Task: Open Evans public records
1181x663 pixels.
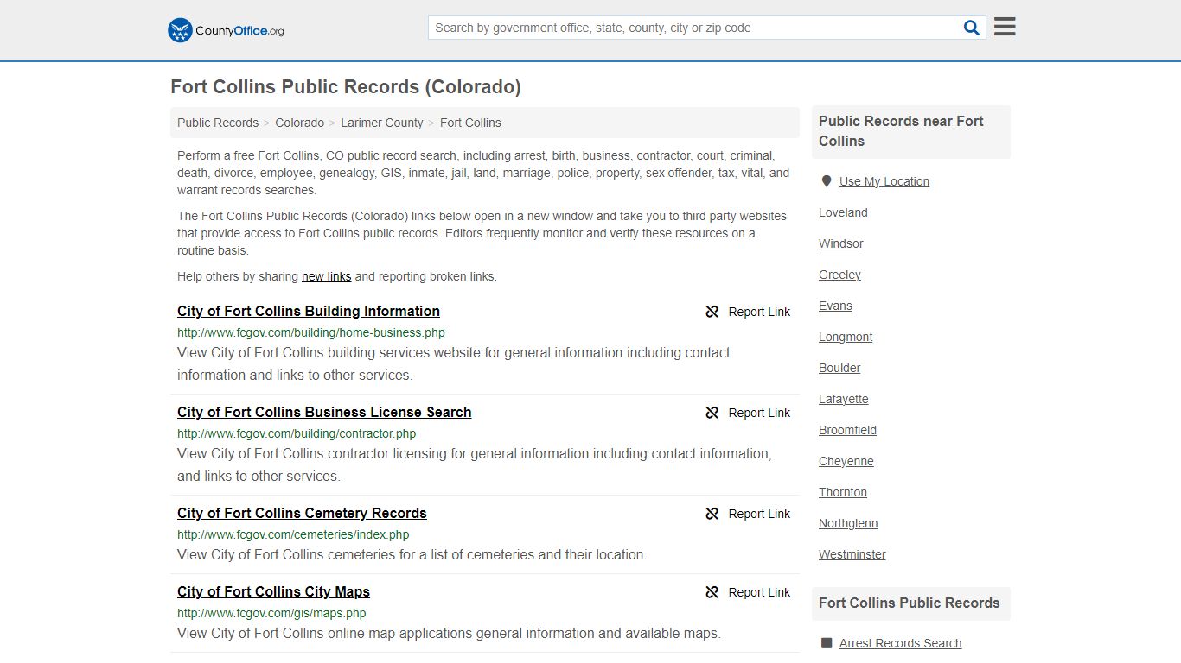Action: (835, 306)
